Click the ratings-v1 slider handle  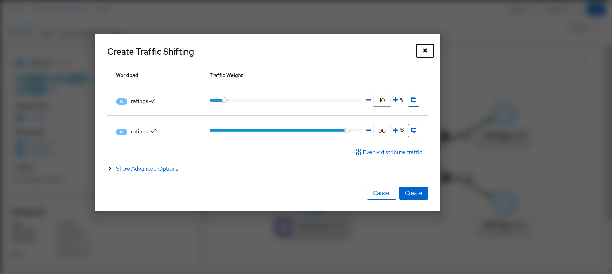tap(225, 100)
